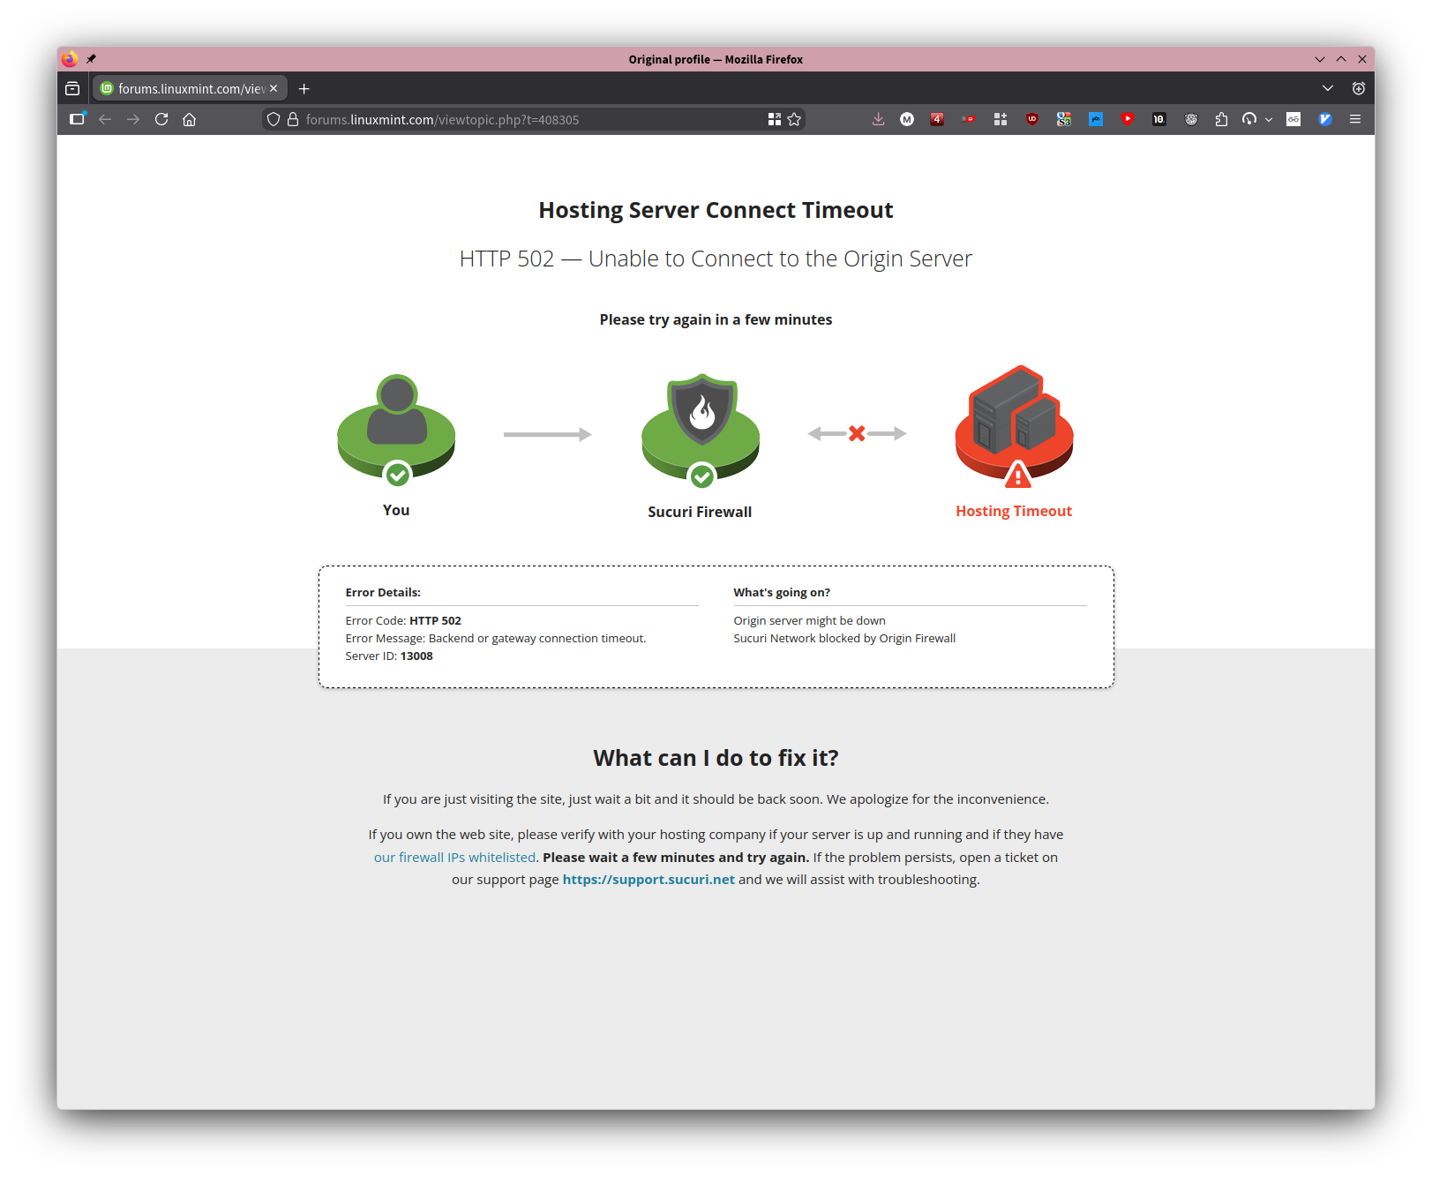
Task: Click 'Origin server might be down' text
Action: 809,621
